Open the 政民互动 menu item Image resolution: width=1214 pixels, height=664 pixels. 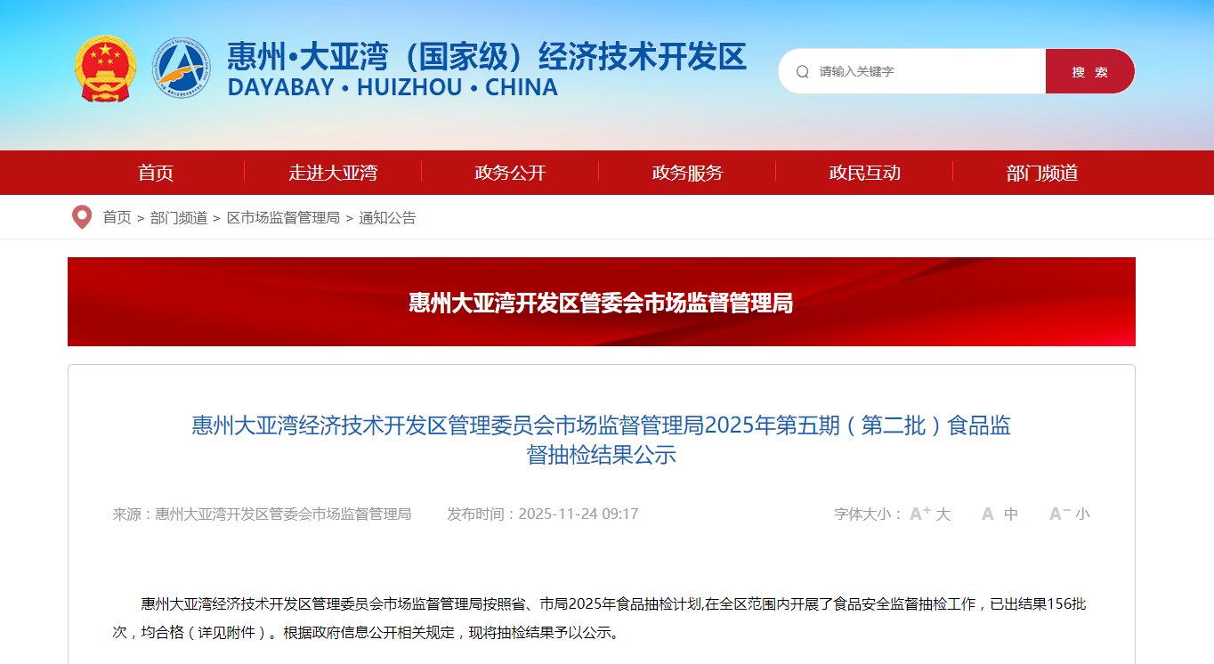pos(864,173)
